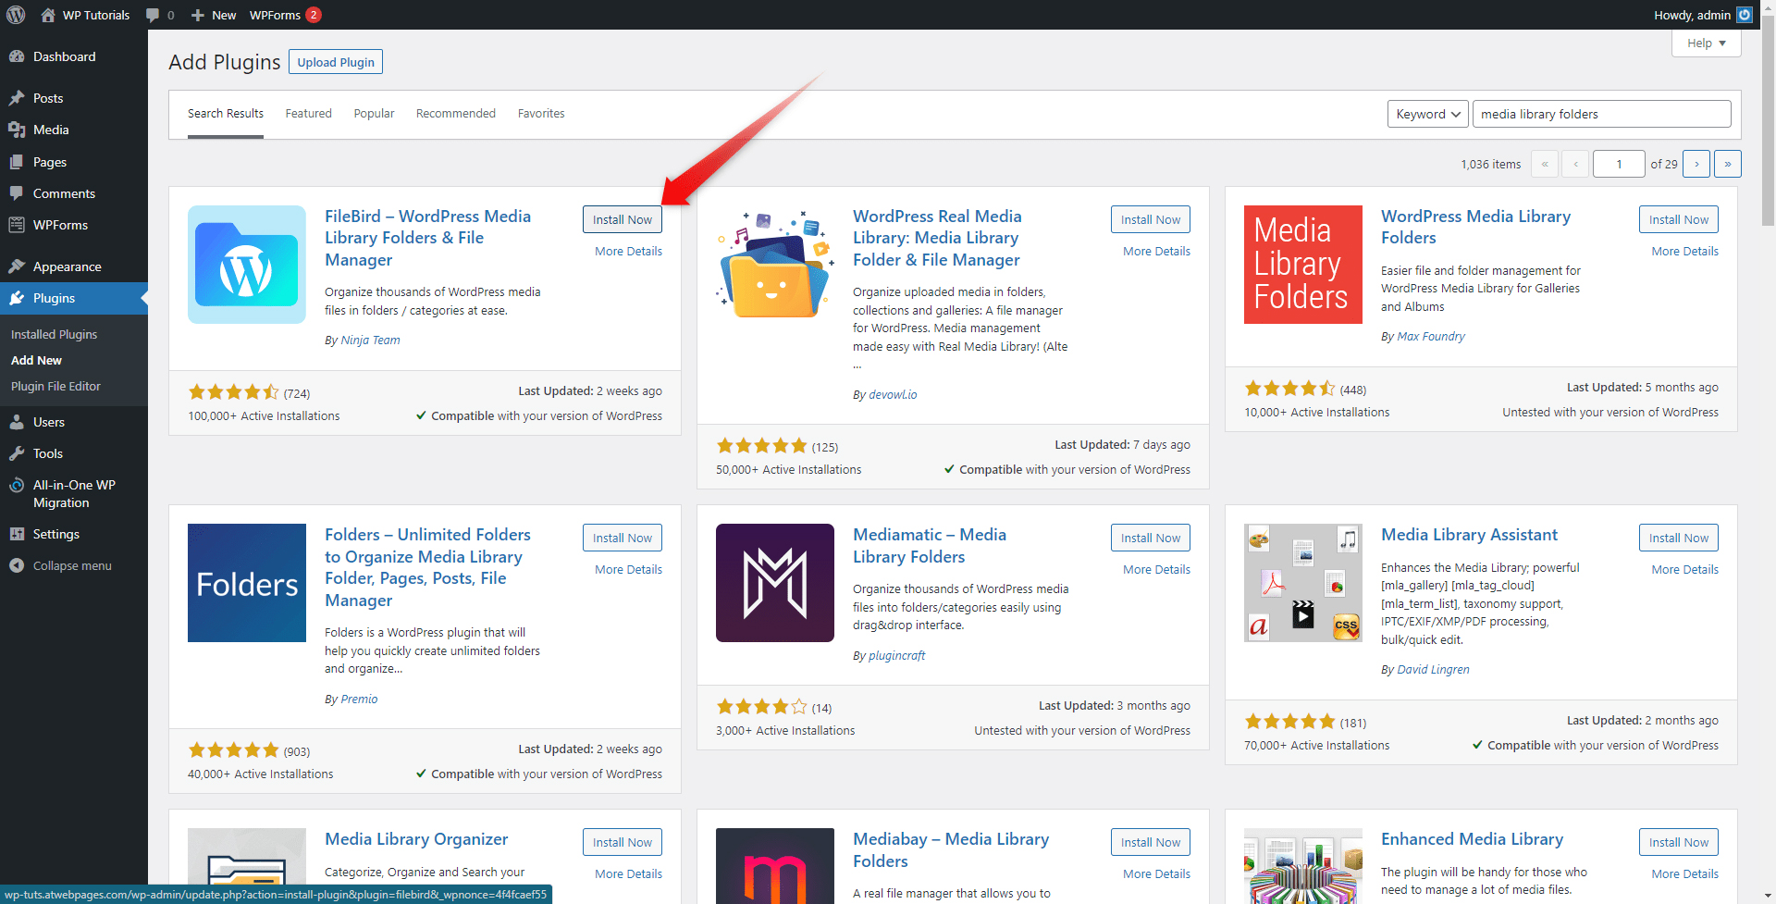Click the Mediamatic plugin thumbnail

point(775,583)
